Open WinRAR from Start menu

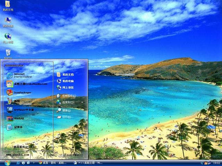point(15,118)
